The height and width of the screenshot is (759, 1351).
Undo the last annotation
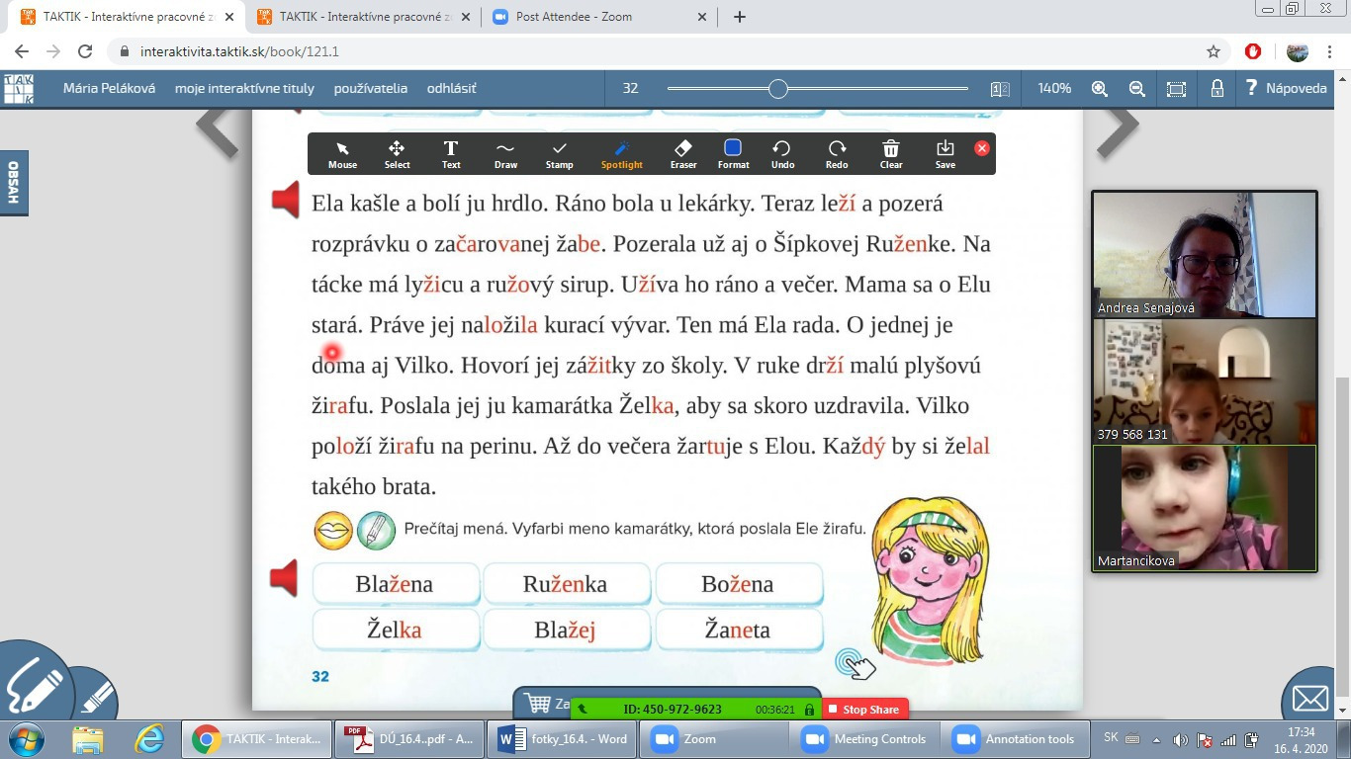coord(781,153)
